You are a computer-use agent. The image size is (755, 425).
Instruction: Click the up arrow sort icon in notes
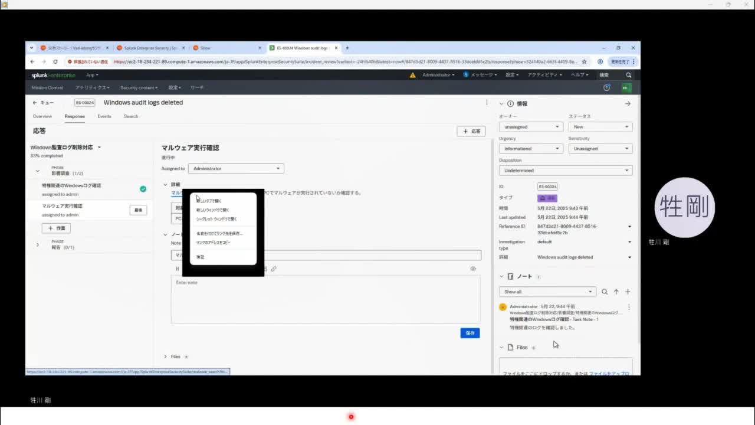click(x=616, y=292)
